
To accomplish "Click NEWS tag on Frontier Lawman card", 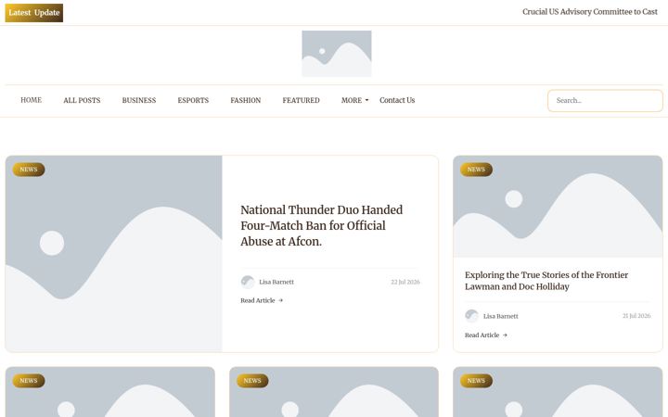I will coord(476,170).
